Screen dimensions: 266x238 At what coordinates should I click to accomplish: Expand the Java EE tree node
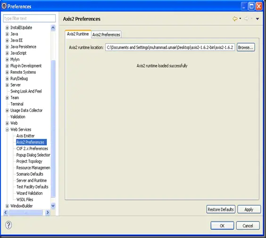[x=7, y=40]
